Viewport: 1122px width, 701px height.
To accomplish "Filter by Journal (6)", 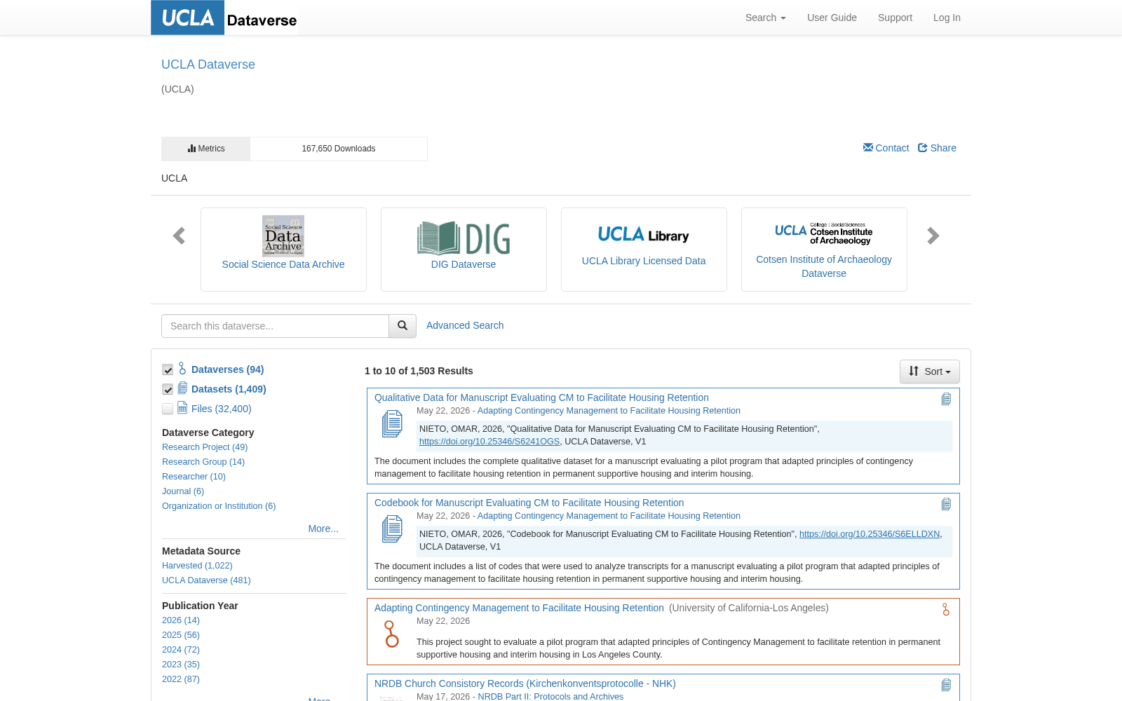I will 183,491.
